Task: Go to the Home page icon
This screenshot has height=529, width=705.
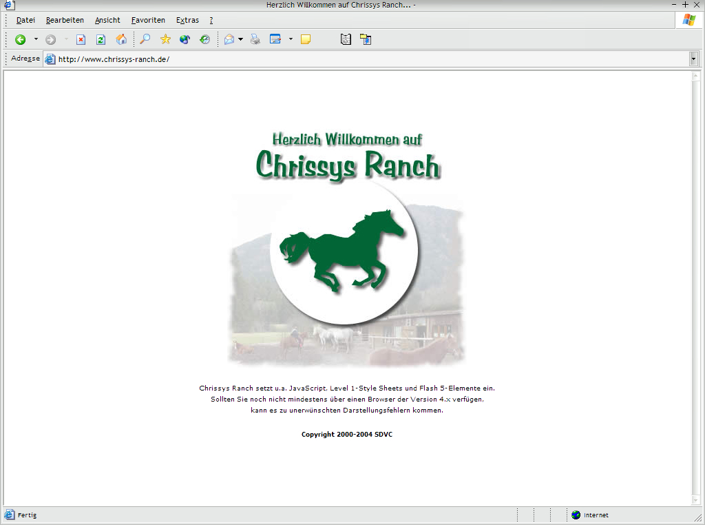Action: pyautogui.click(x=121, y=39)
